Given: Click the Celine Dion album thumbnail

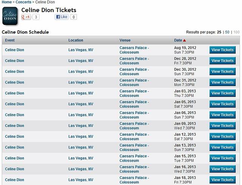Looking at the screenshot, I should tap(10, 16).
